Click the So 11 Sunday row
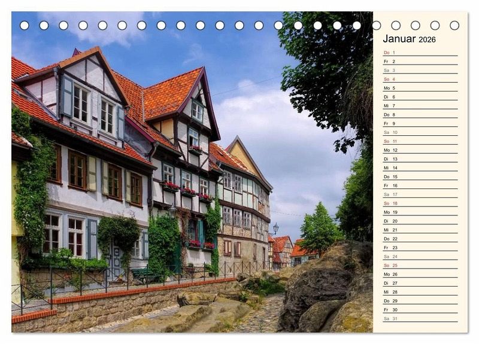Viewport: 479px width, 344px height. [x=420, y=141]
